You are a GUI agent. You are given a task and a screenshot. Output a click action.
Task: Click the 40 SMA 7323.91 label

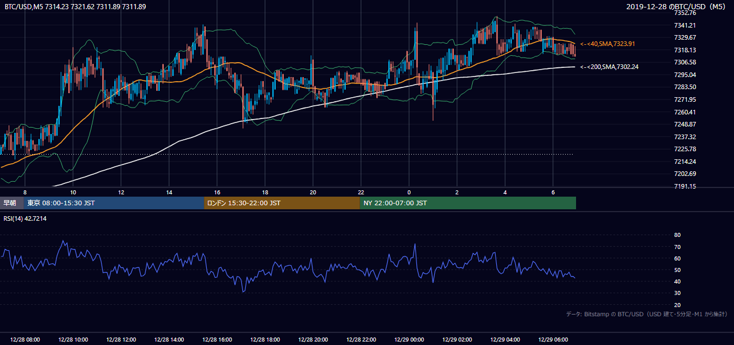pos(609,44)
